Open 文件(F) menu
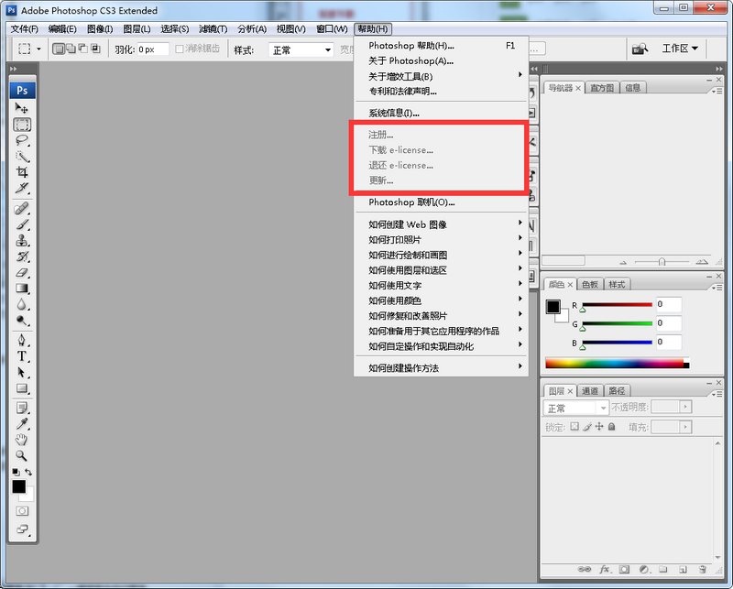733x589 pixels. (25, 29)
